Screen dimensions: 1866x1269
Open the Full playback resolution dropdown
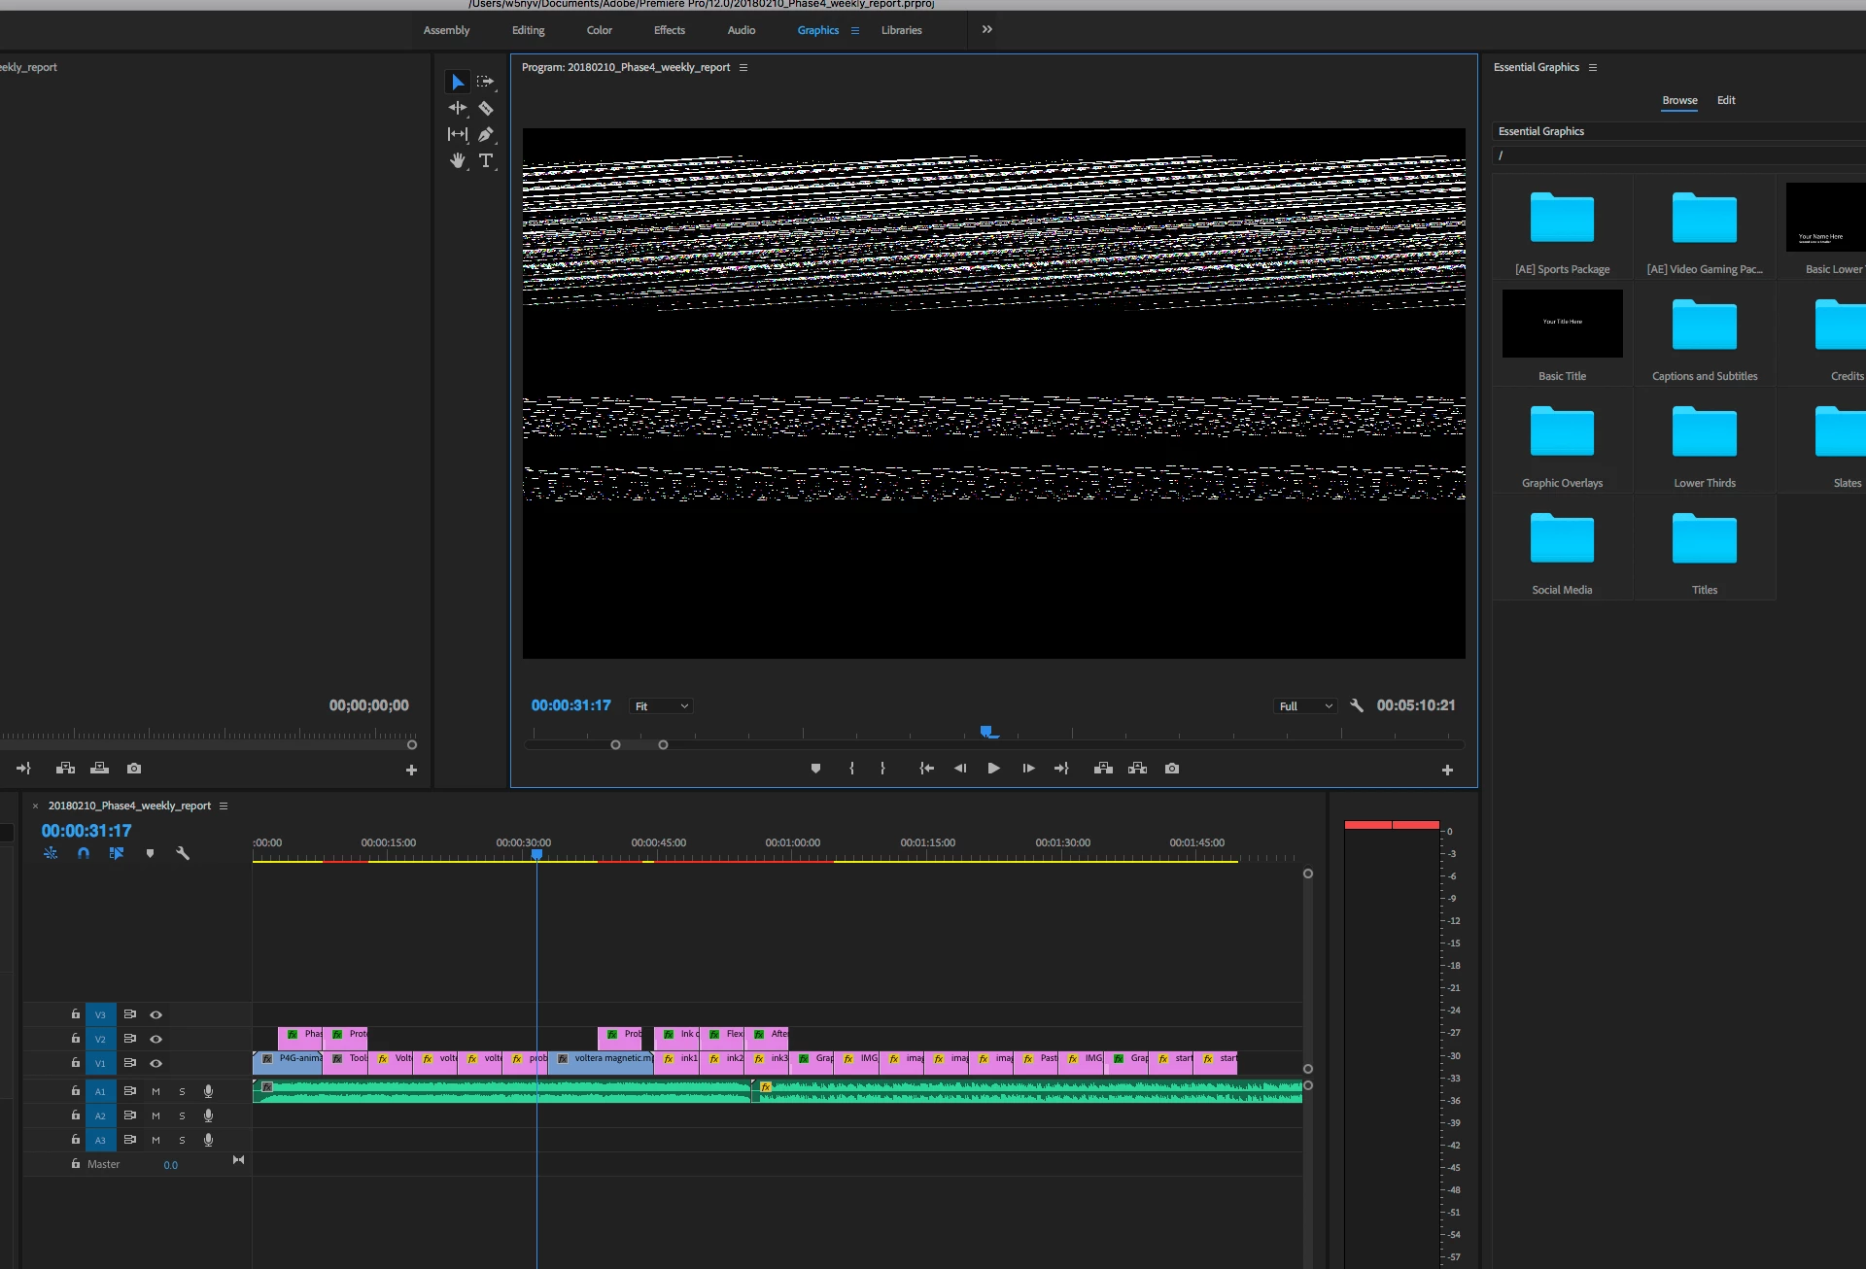[x=1305, y=706]
